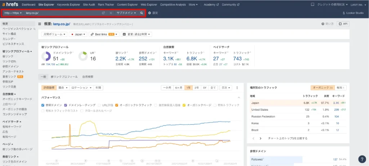The width and height of the screenshot is (369, 166).
Task: Open 競合 dropdown in chart toolbar
Action: point(63,88)
